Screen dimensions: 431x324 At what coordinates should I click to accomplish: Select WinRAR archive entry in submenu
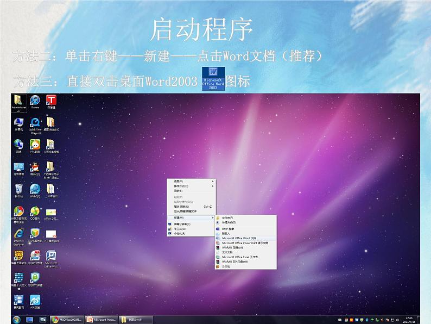point(246,248)
